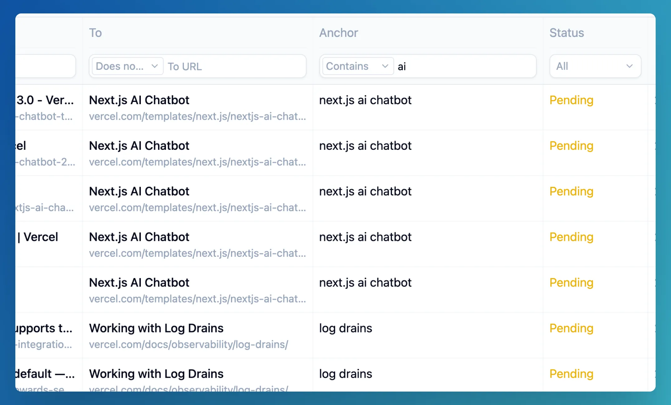Select the 'Anchor' column header
The height and width of the screenshot is (405, 671).
click(x=339, y=33)
